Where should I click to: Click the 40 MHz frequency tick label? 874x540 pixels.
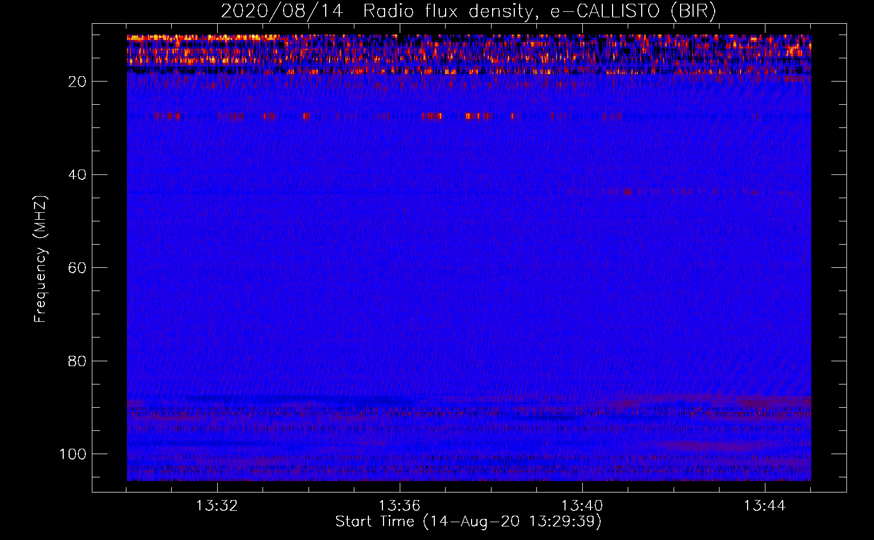77,175
